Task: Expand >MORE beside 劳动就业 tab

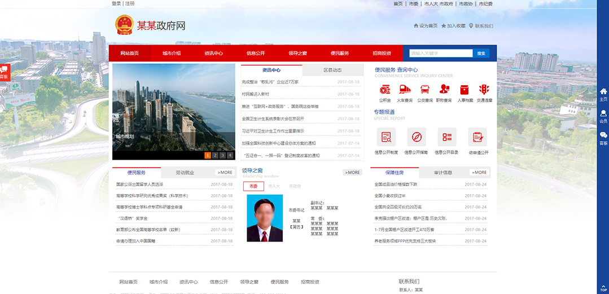Action: pos(224,172)
